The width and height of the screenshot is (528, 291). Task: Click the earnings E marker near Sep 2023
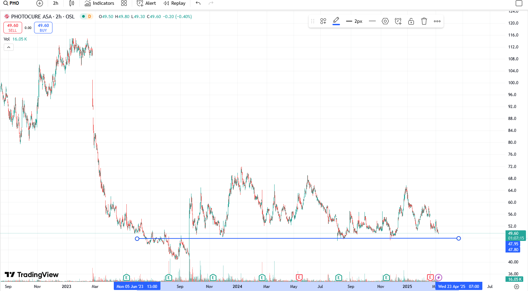[168, 277]
